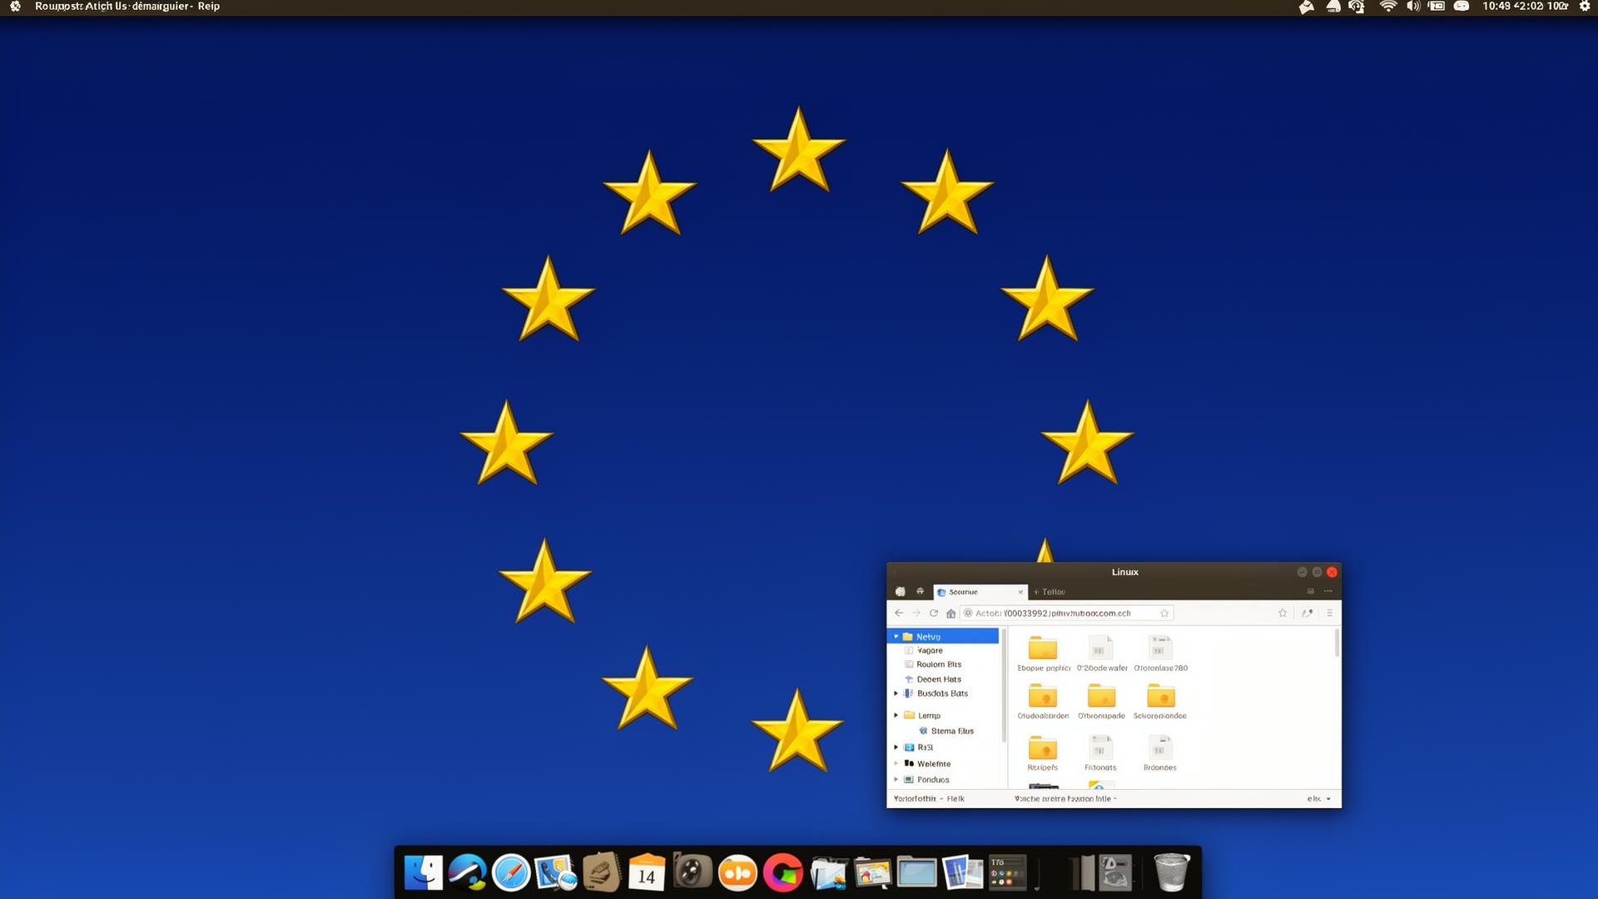Viewport: 1598px width, 899px height.
Task: Launch Safari compass icon in the dock
Action: click(511, 873)
